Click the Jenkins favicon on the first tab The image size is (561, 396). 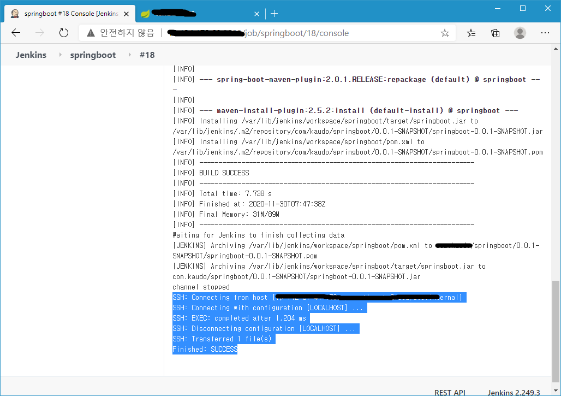tap(15, 14)
